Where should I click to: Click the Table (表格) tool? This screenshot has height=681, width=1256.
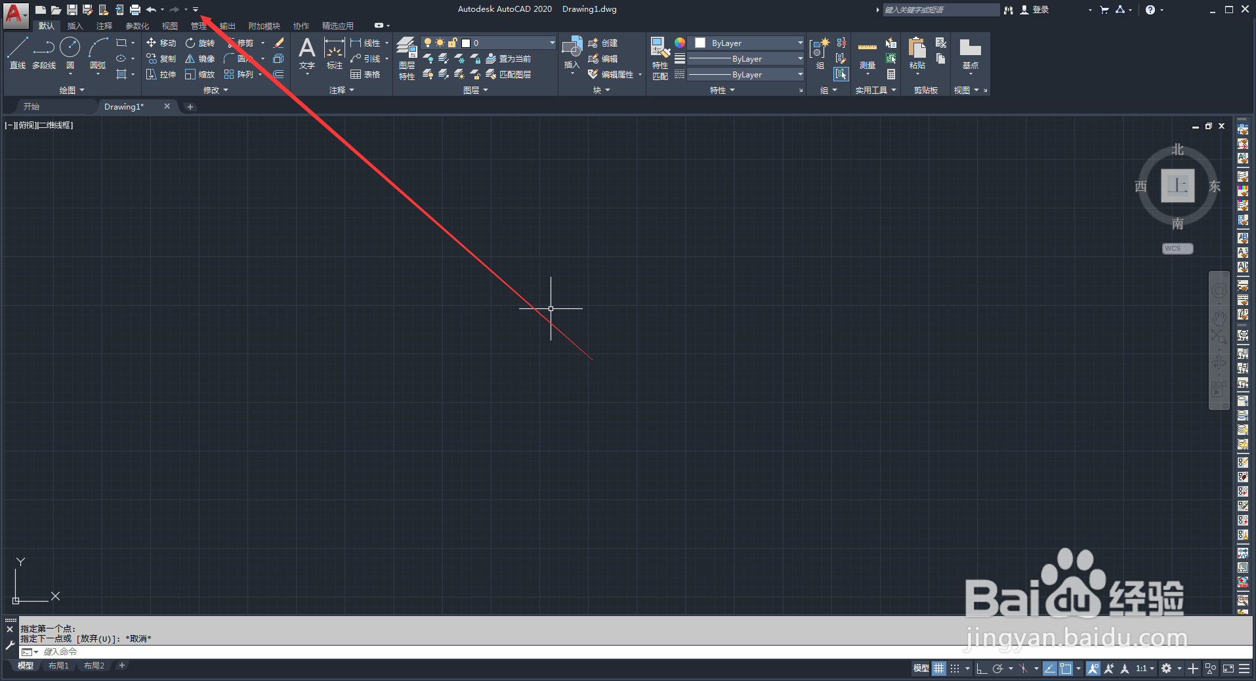(366, 74)
